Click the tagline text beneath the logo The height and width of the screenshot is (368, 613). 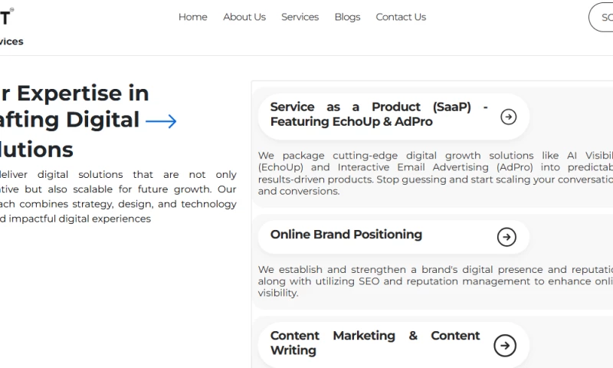coord(11,41)
